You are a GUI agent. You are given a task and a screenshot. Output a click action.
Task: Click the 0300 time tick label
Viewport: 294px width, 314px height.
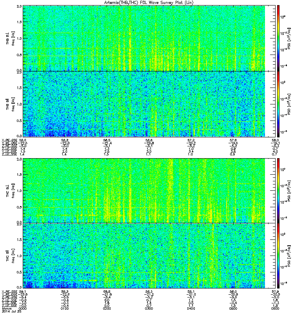[x=149, y=309]
